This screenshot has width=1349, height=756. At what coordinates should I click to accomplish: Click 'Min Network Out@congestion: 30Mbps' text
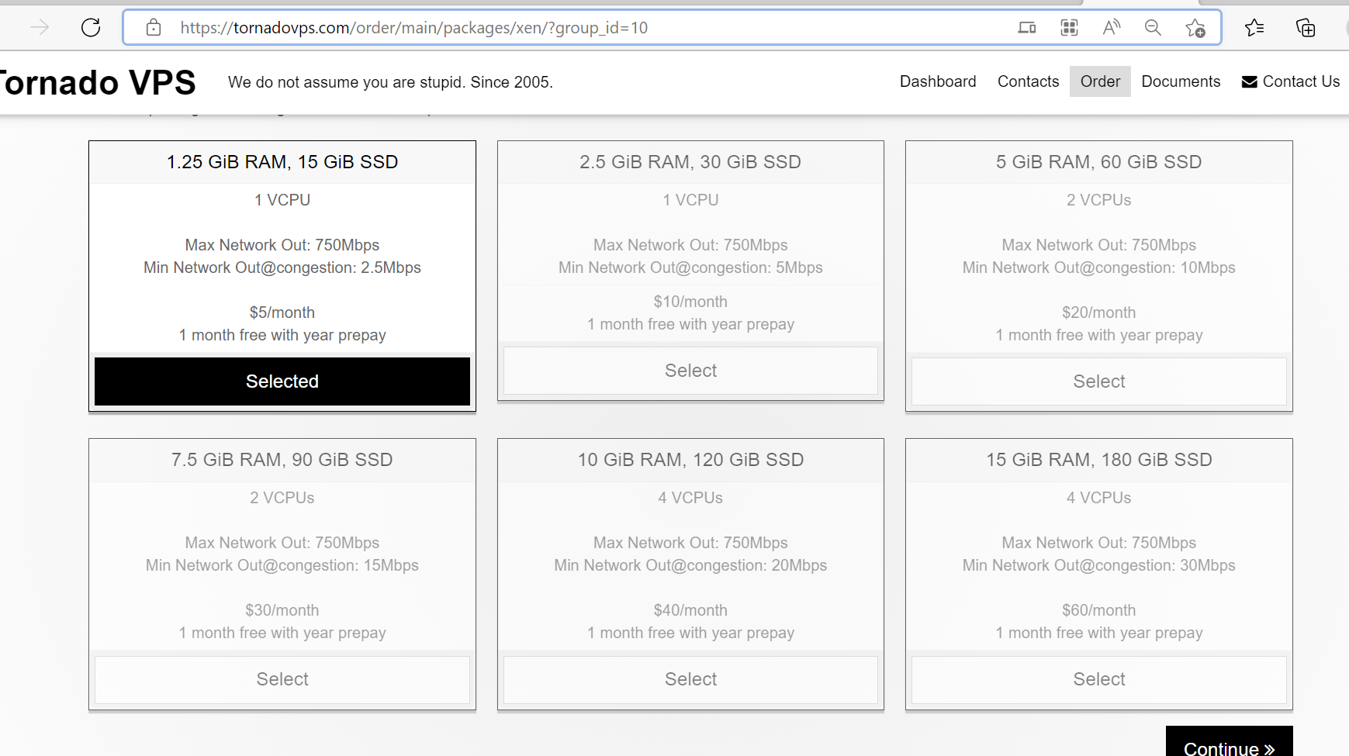coord(1099,565)
